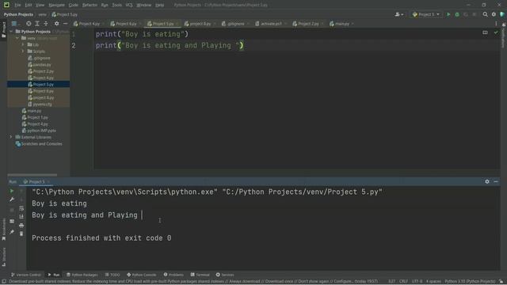Screen dimensions: 507x285
Task: Switch to the main.py editor tab
Action: 341,24
